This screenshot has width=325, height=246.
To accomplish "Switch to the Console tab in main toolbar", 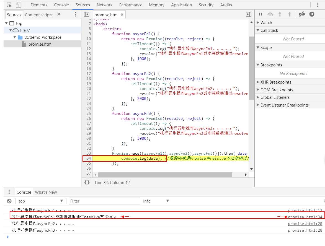I will [61, 5].
